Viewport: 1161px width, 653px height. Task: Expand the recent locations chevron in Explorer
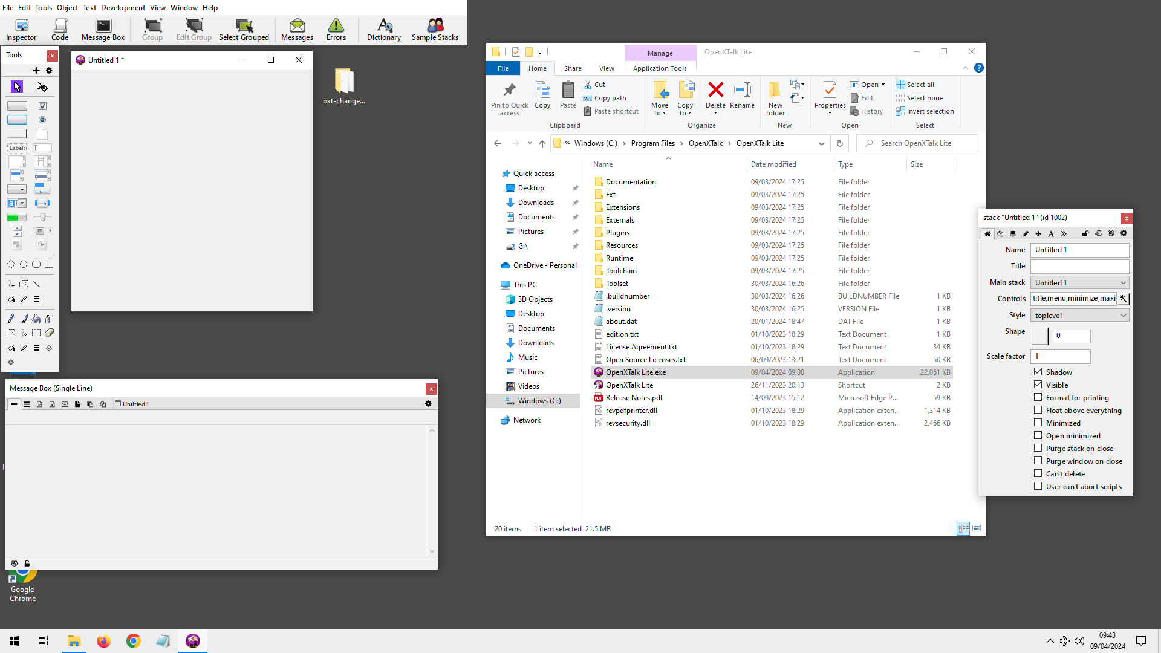(530, 143)
